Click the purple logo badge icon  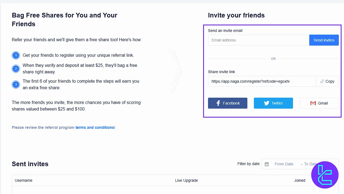325,175
